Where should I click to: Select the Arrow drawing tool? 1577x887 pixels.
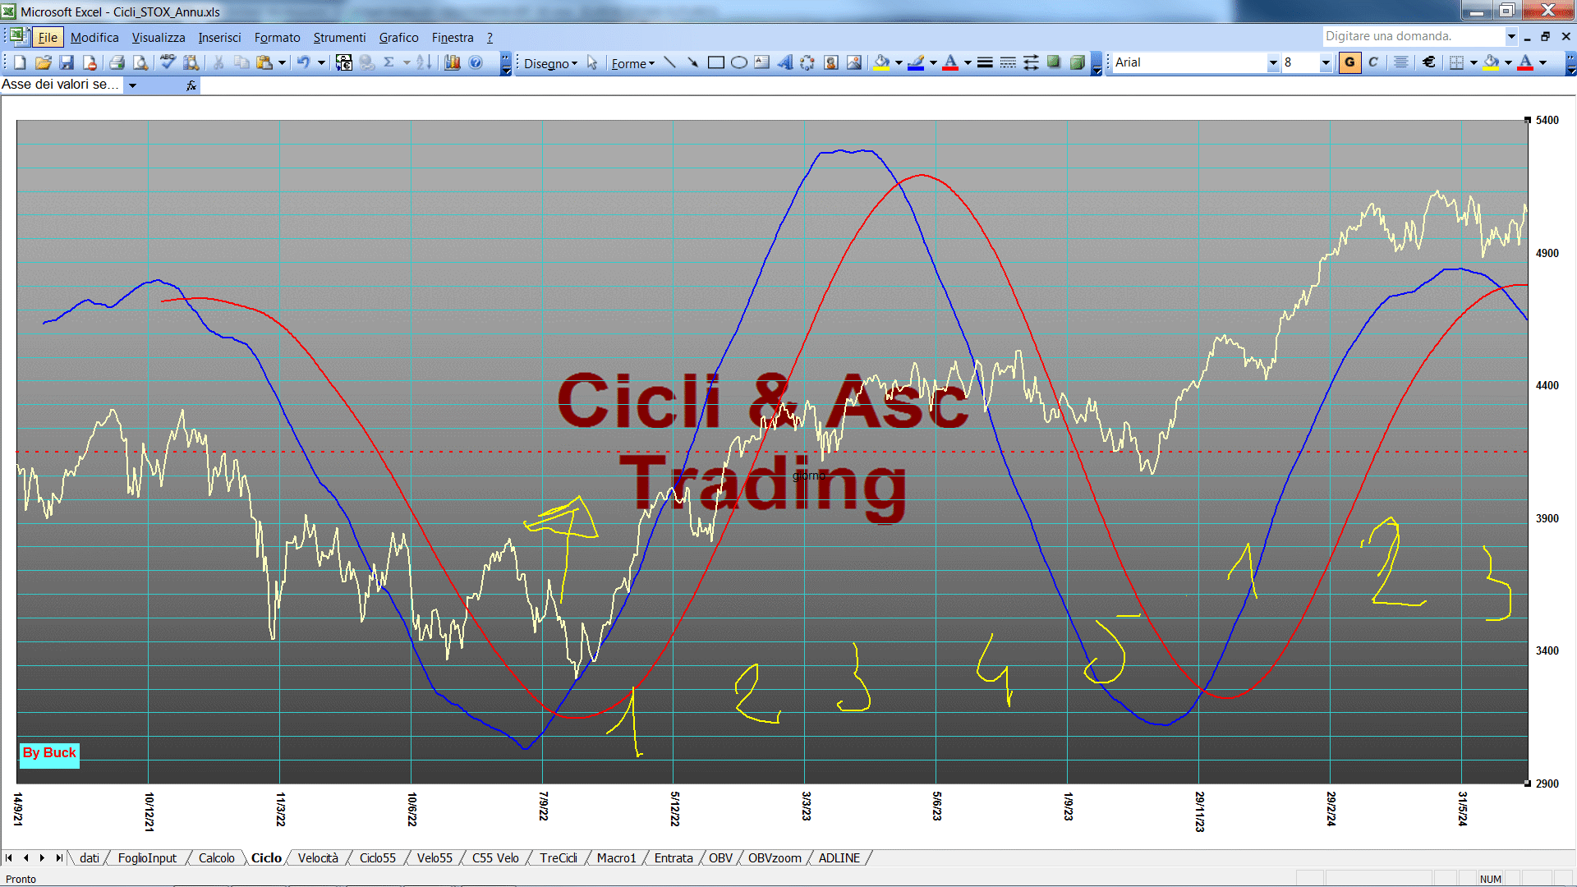[692, 62]
